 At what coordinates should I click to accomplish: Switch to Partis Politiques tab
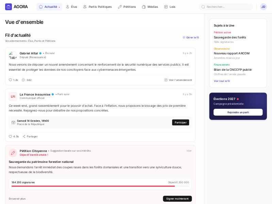(97, 7)
